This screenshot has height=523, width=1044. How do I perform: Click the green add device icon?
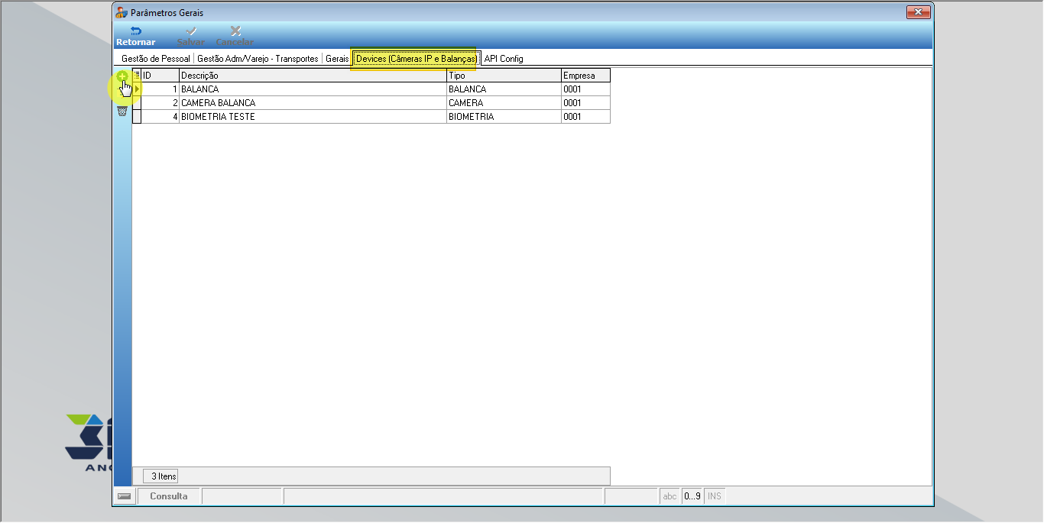122,76
